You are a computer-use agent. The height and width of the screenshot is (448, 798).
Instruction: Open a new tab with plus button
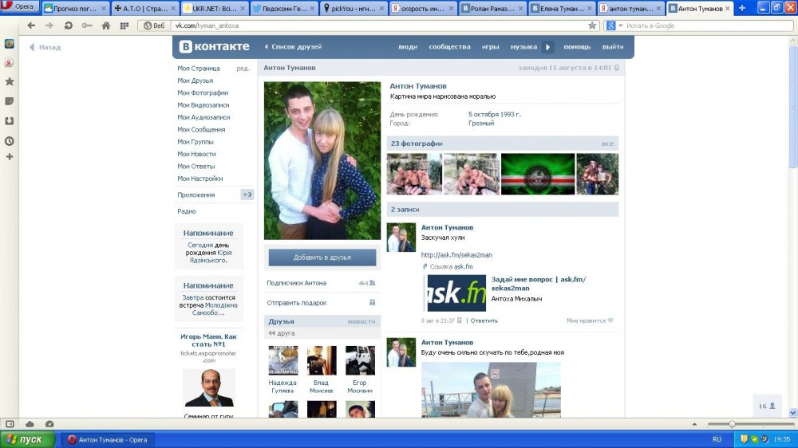point(742,8)
